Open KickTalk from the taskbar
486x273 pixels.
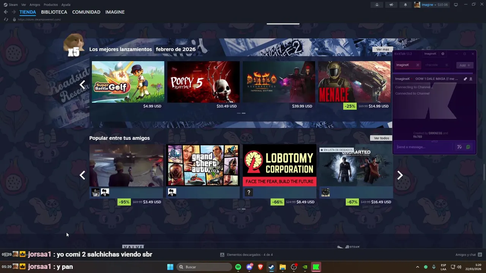[x=316, y=267]
